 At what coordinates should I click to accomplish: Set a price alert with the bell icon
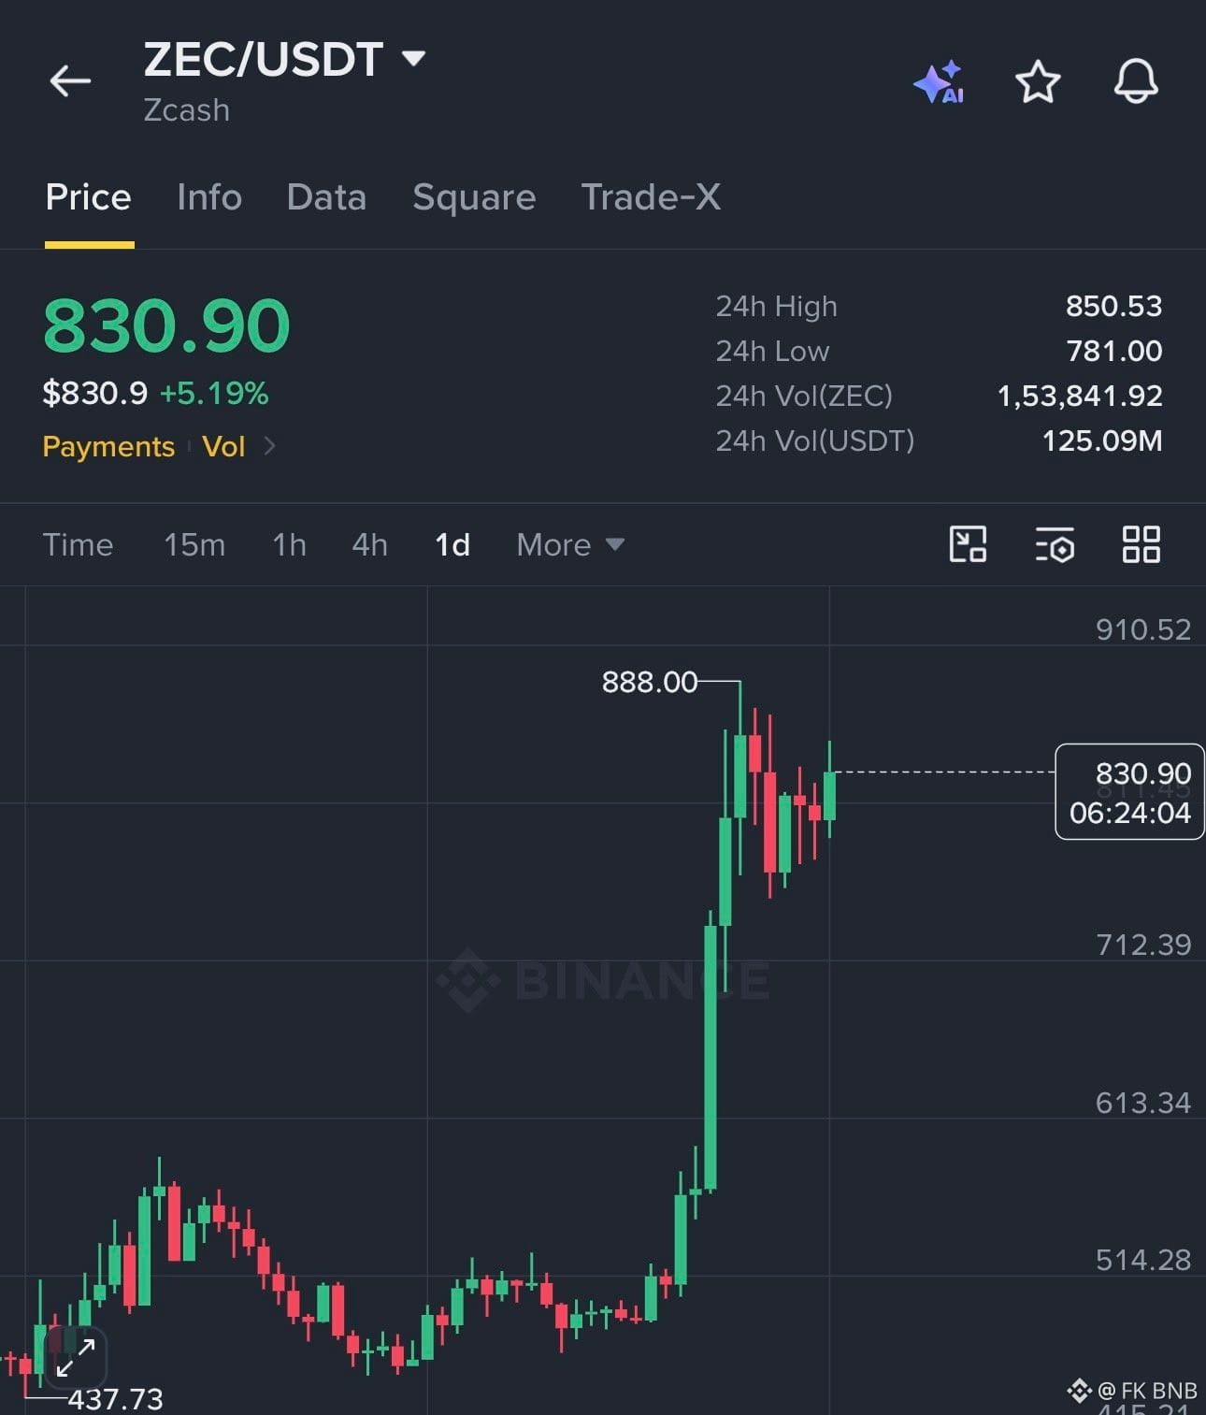point(1136,81)
